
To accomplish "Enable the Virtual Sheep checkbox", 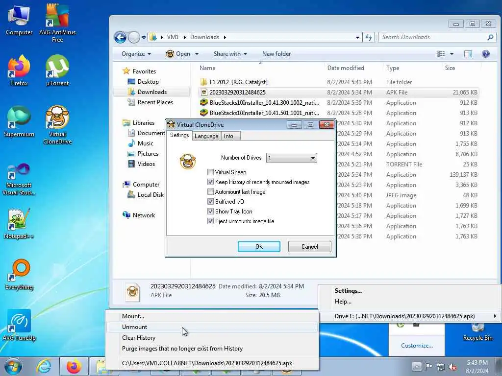I will pyautogui.click(x=210, y=172).
